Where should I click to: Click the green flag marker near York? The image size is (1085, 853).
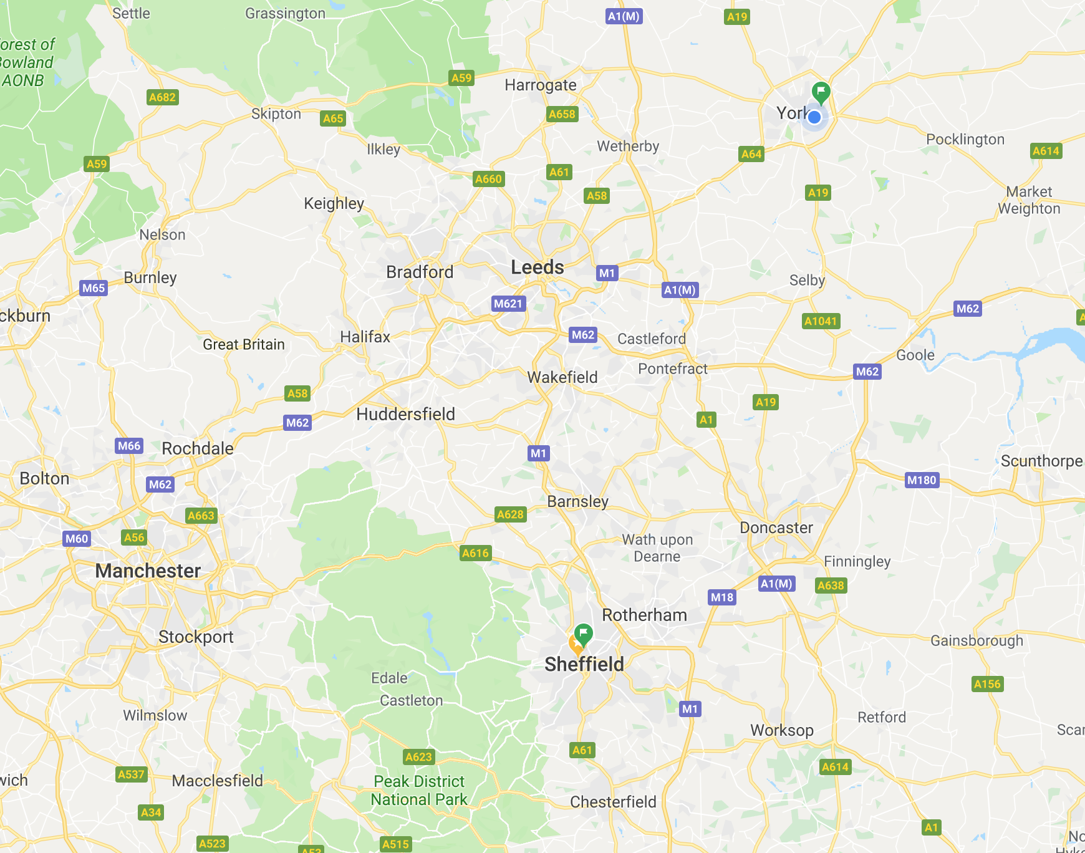(x=821, y=92)
